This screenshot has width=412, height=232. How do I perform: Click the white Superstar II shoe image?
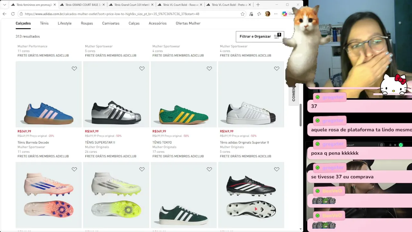coord(251,94)
